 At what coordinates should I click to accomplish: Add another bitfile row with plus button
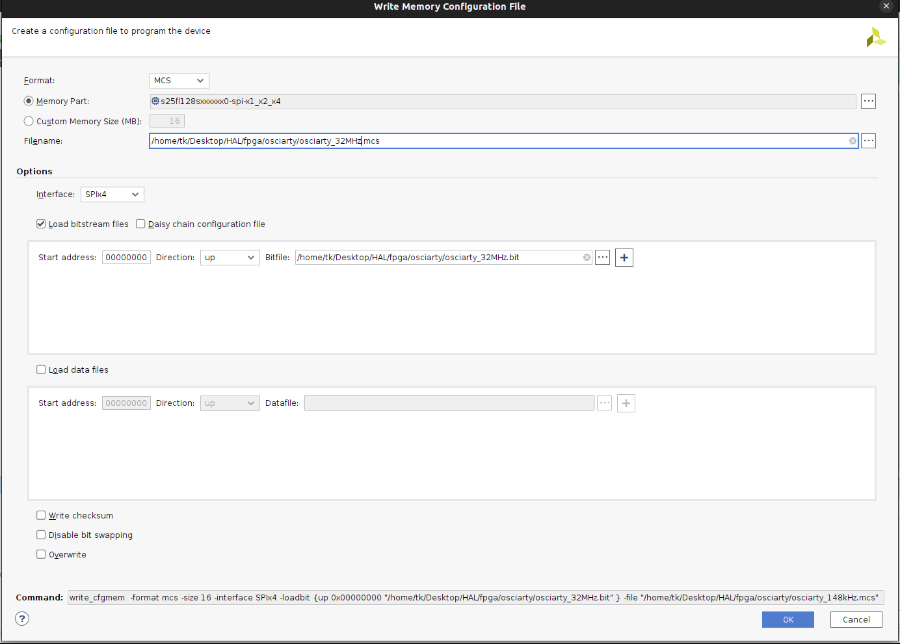pyautogui.click(x=624, y=258)
